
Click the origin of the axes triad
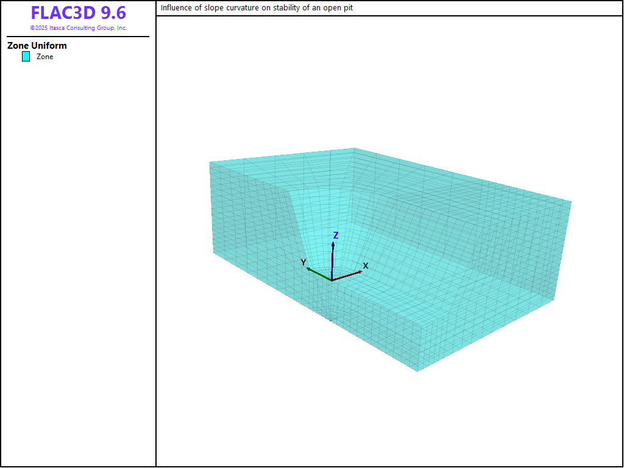[x=332, y=280]
